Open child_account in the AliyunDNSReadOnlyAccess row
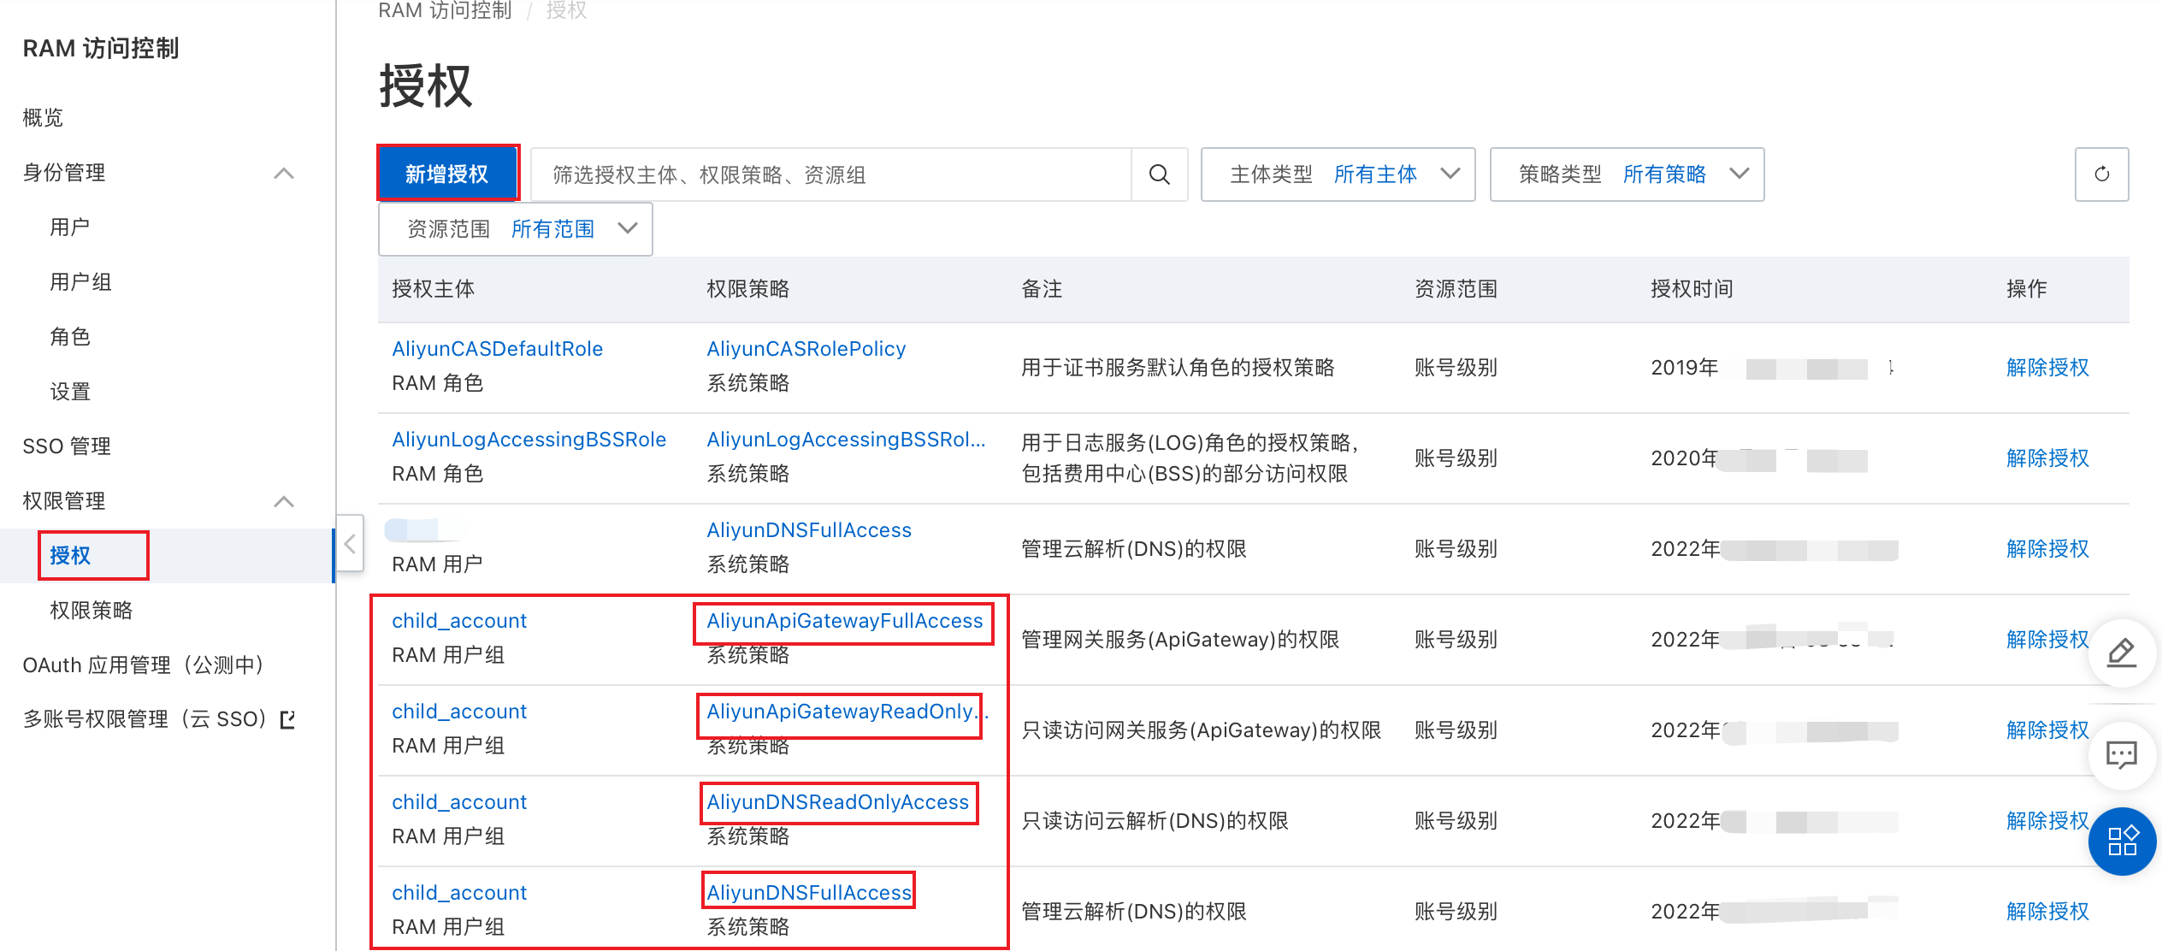Viewport: 2162px width, 951px height. point(459,802)
